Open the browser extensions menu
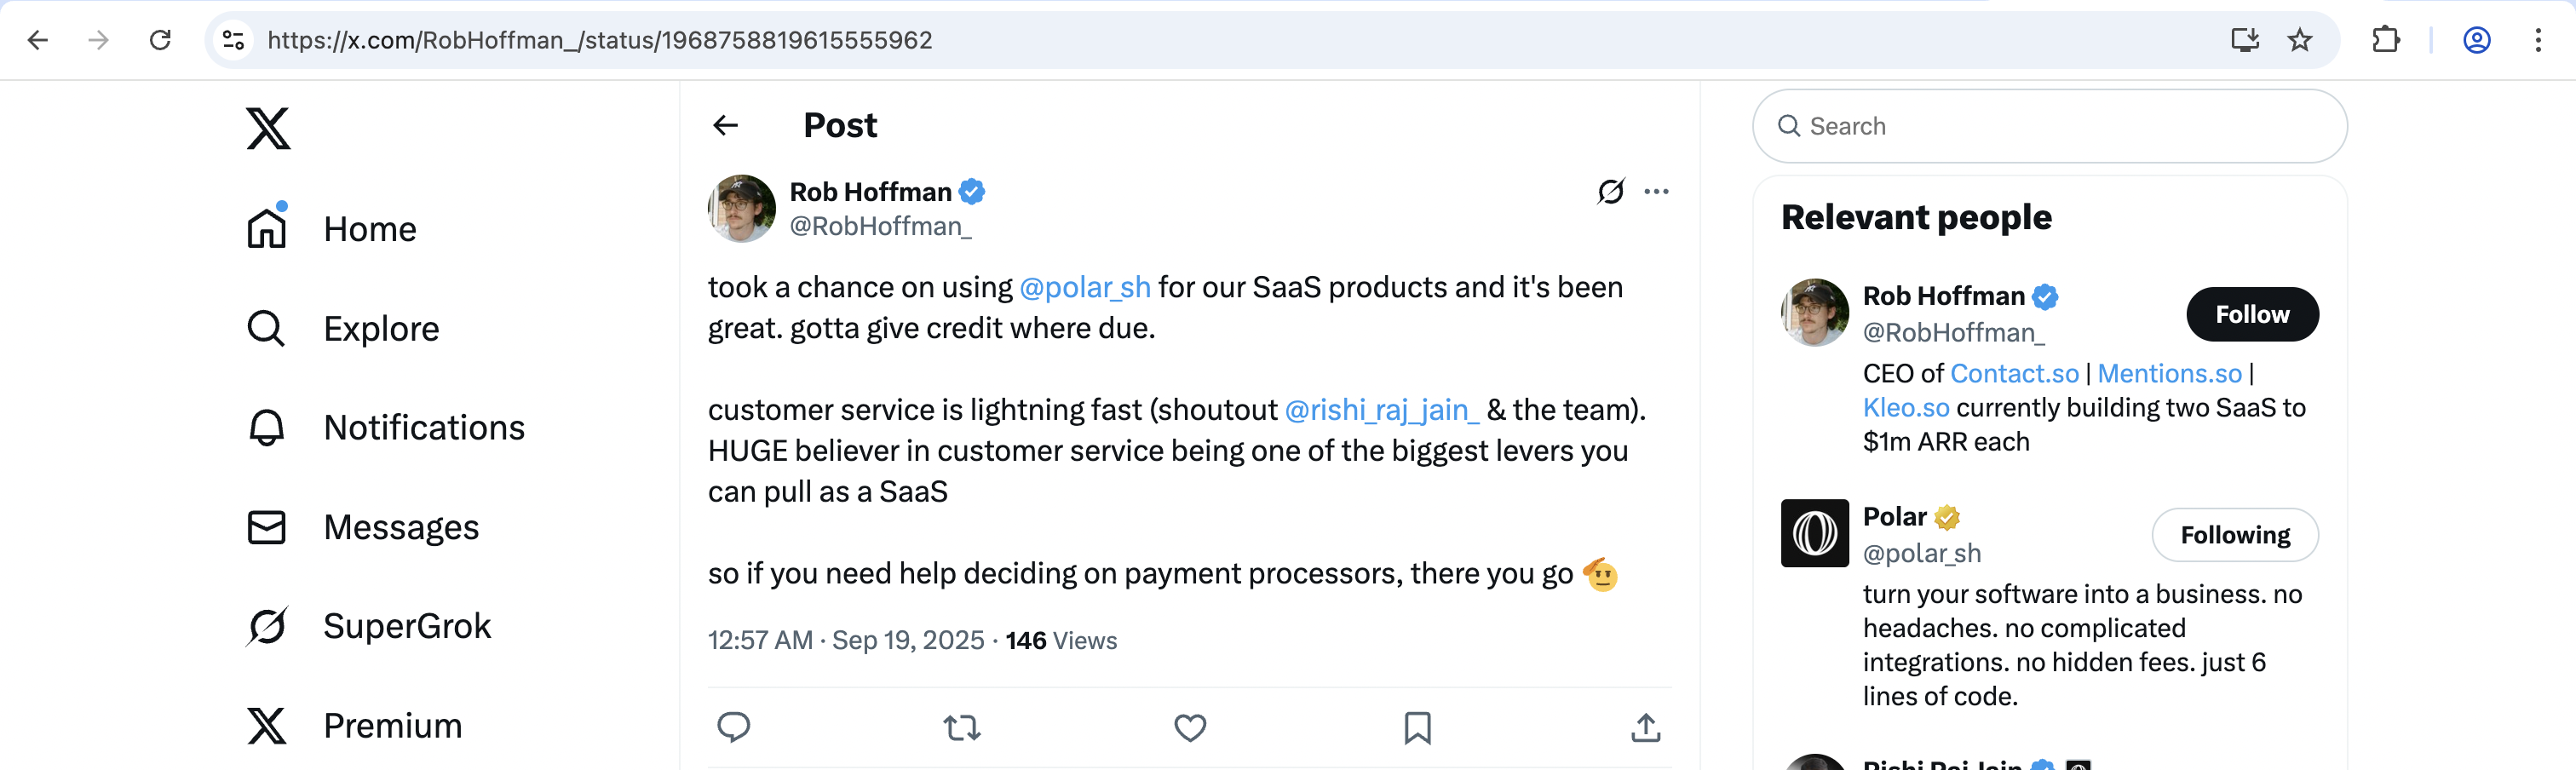The width and height of the screenshot is (2576, 770). pyautogui.click(x=2386, y=39)
